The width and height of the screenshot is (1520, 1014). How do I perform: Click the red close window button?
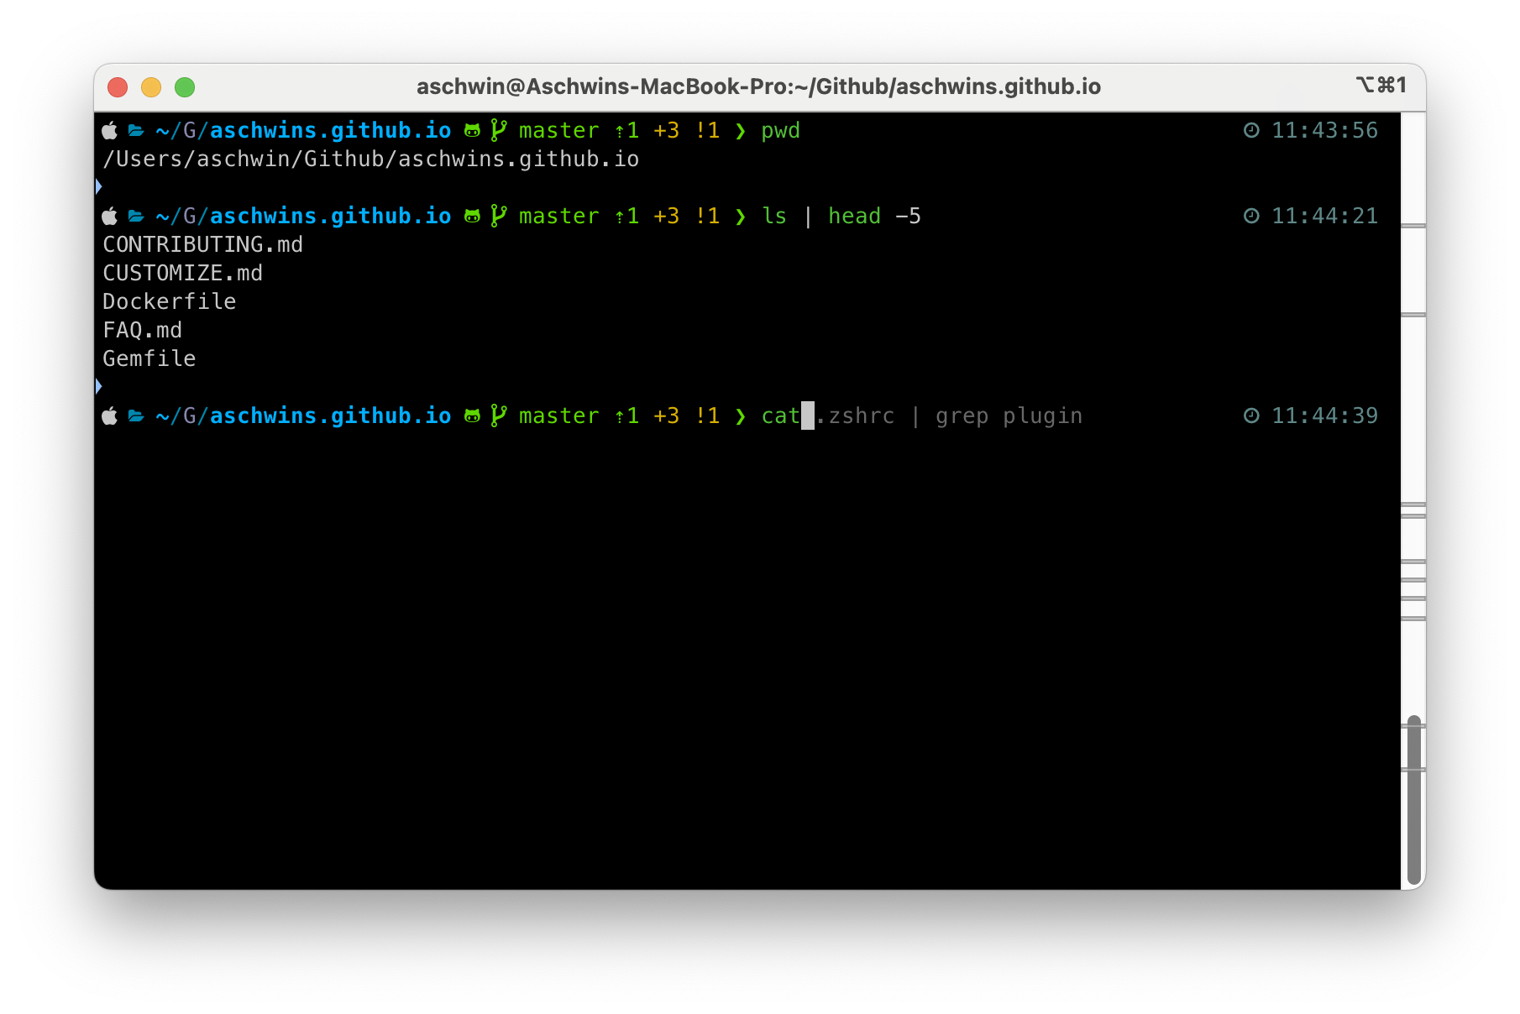(118, 87)
